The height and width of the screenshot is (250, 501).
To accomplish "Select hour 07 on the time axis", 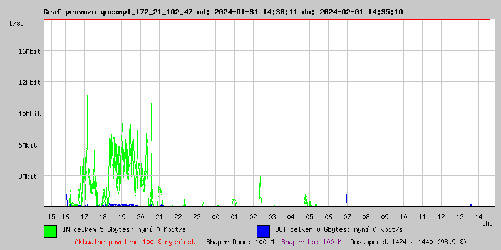I will 347,216.
